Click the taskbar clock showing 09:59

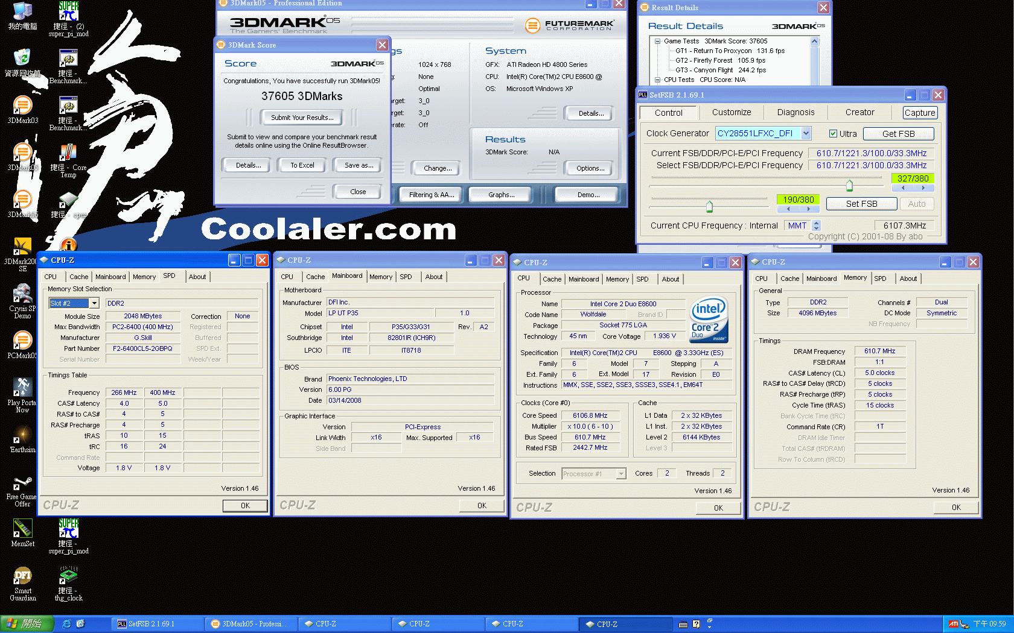click(989, 624)
